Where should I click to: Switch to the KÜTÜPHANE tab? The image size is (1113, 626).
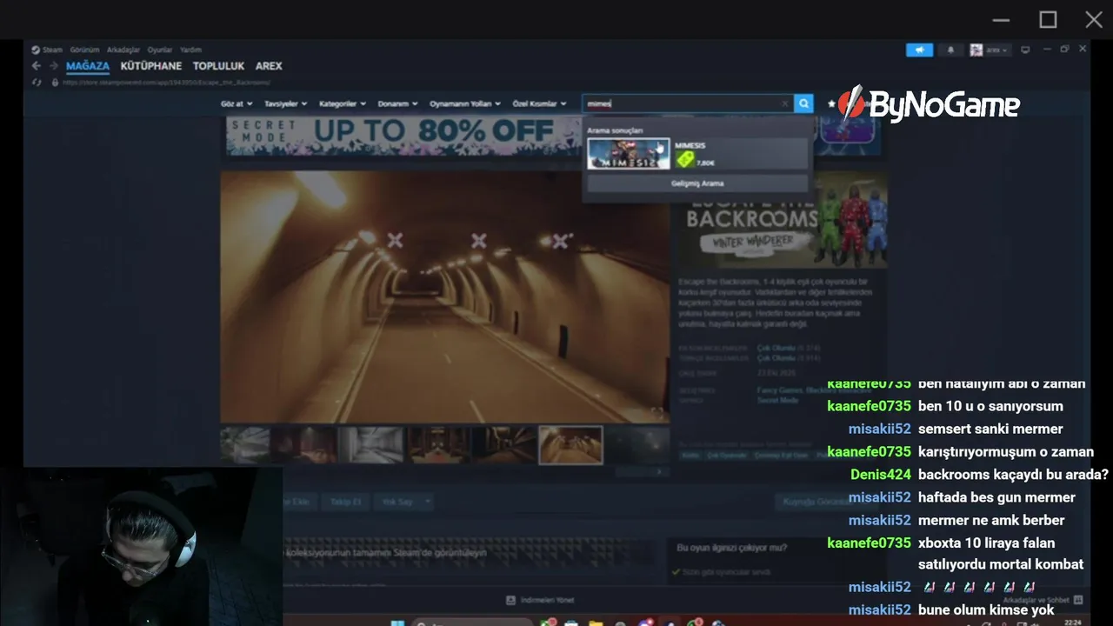coord(151,66)
